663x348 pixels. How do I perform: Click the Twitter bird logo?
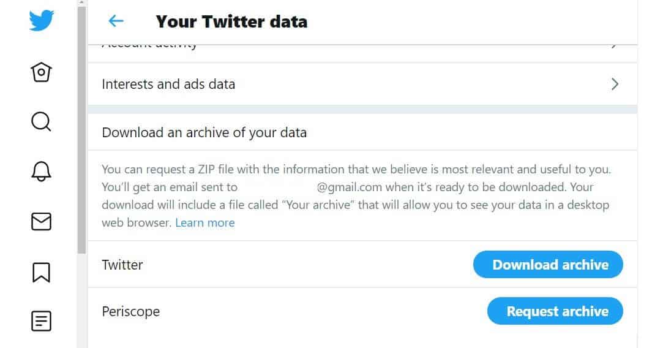point(42,21)
